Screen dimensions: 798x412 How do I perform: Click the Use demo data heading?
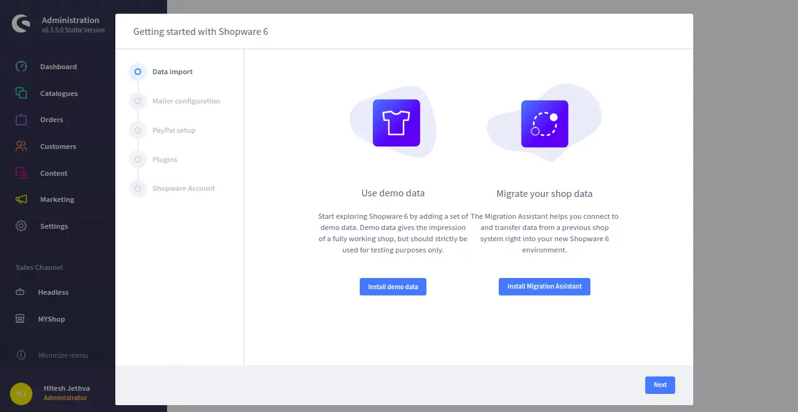pos(393,193)
